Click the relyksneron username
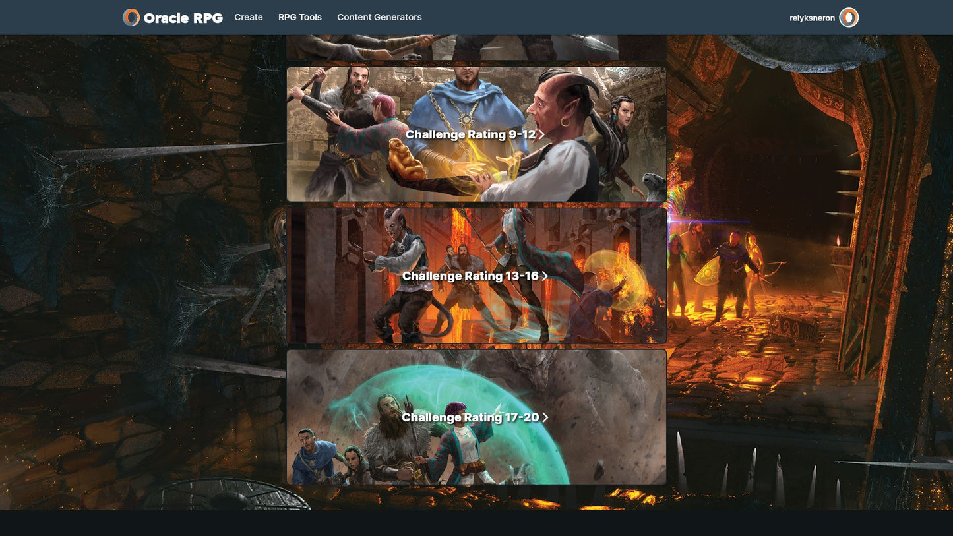The height and width of the screenshot is (536, 953). click(x=812, y=18)
